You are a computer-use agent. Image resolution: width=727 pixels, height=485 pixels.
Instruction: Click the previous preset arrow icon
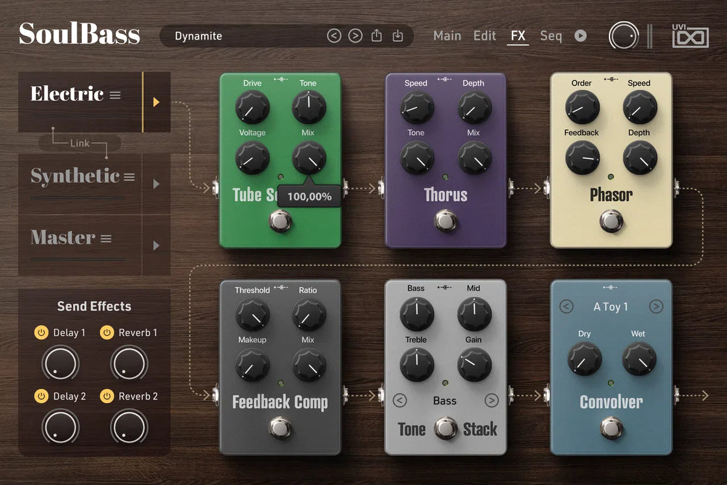pos(334,36)
